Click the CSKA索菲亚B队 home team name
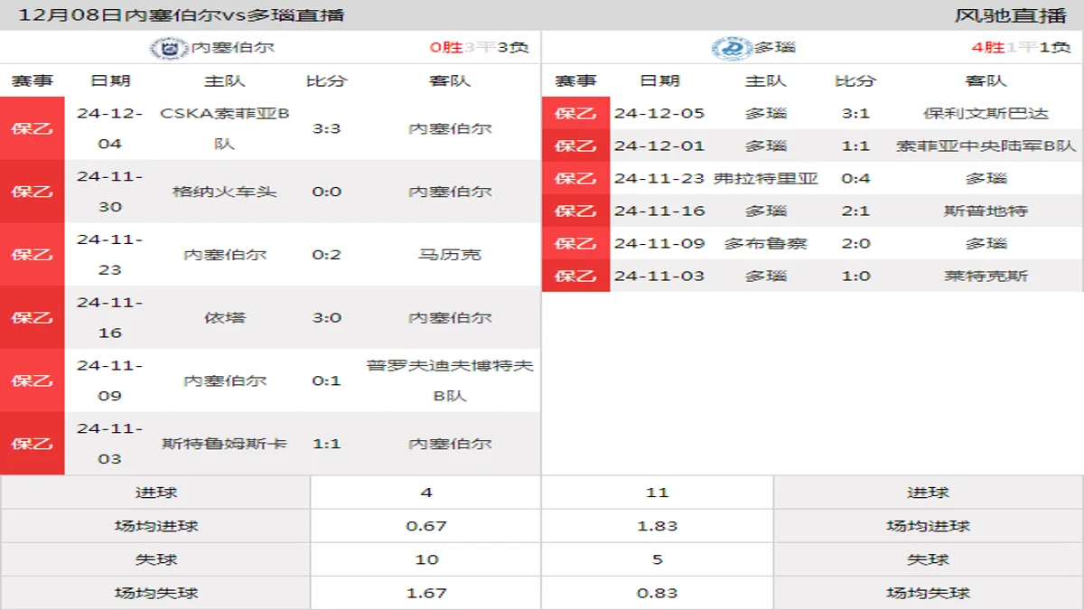Screen dimensions: 1084x610 click(225, 128)
